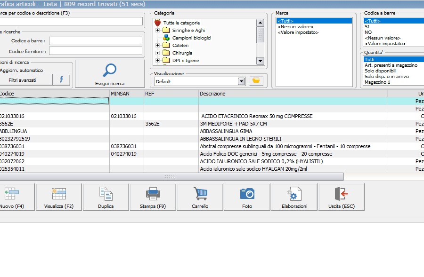Image resolution: width=424 pixels, height=277 pixels.
Task: Expand the Siringhe e Aghi category
Action: tap(158, 31)
